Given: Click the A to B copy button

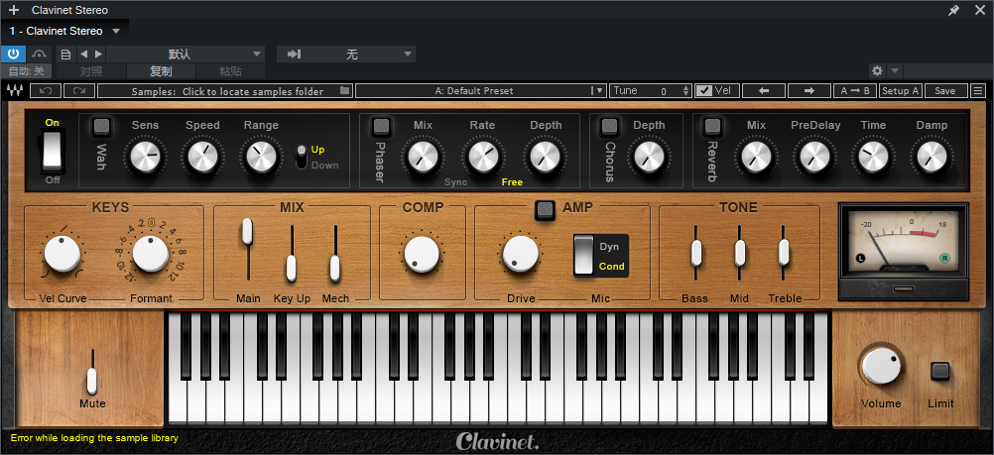Looking at the screenshot, I should point(854,90).
